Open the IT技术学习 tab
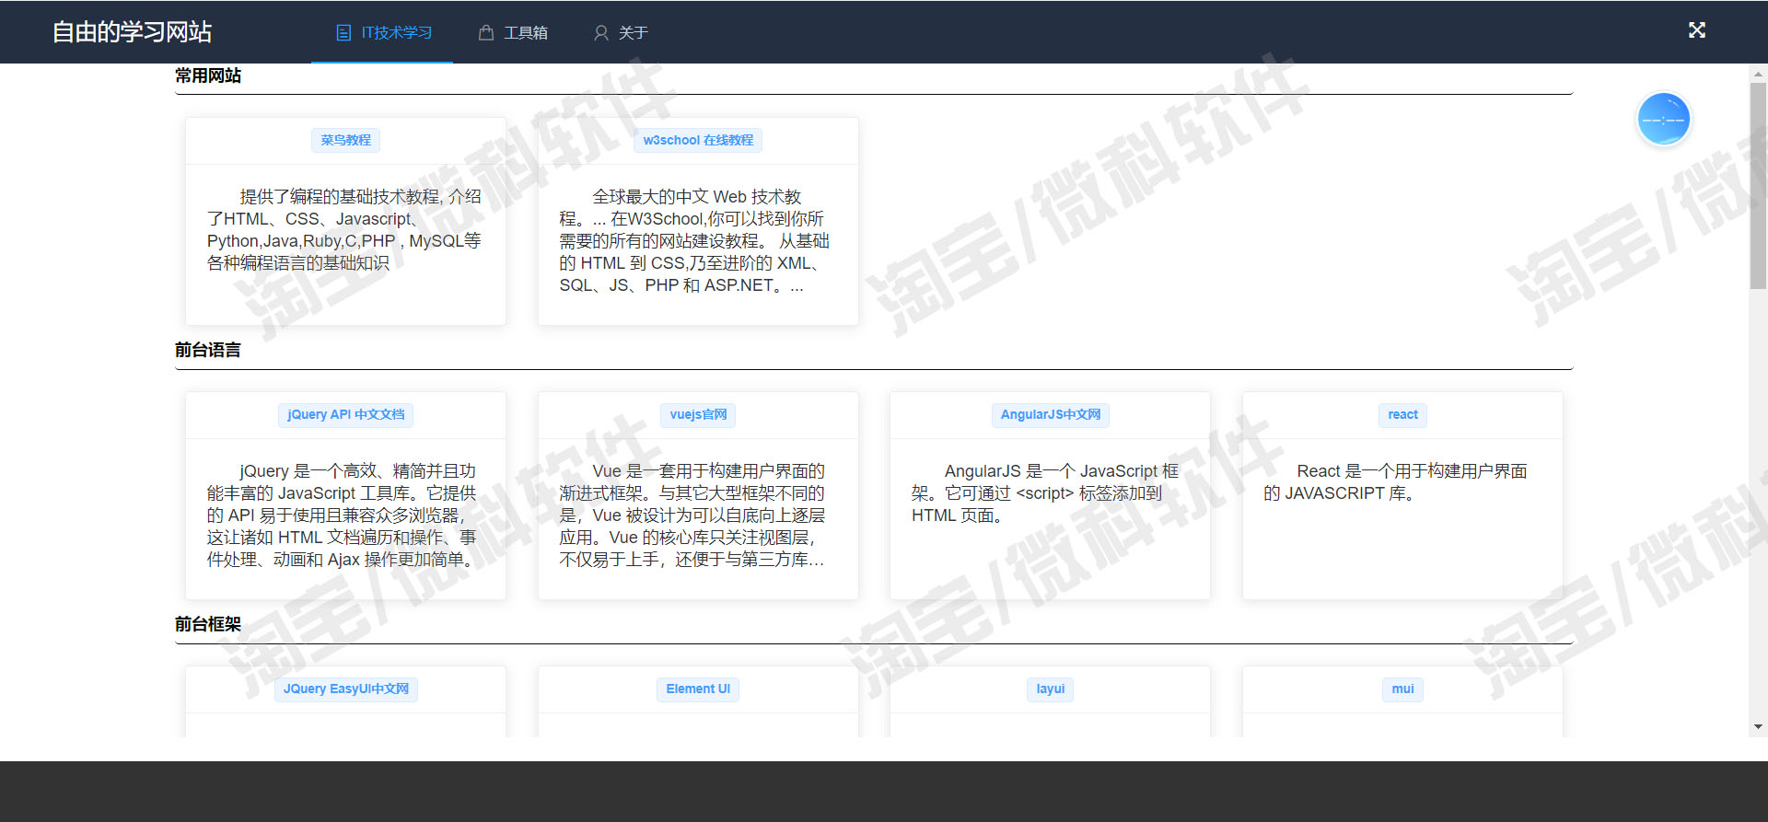Image resolution: width=1768 pixels, height=822 pixels. tap(382, 33)
